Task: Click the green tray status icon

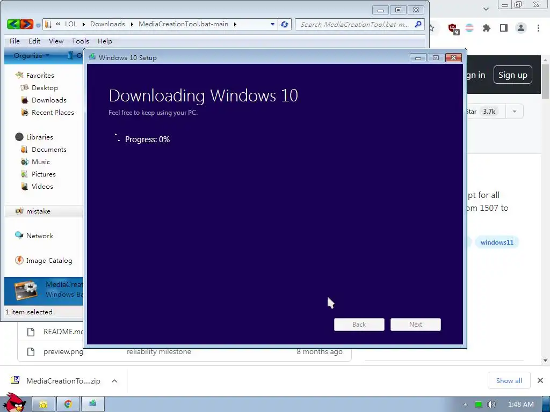Action: pyautogui.click(x=479, y=404)
